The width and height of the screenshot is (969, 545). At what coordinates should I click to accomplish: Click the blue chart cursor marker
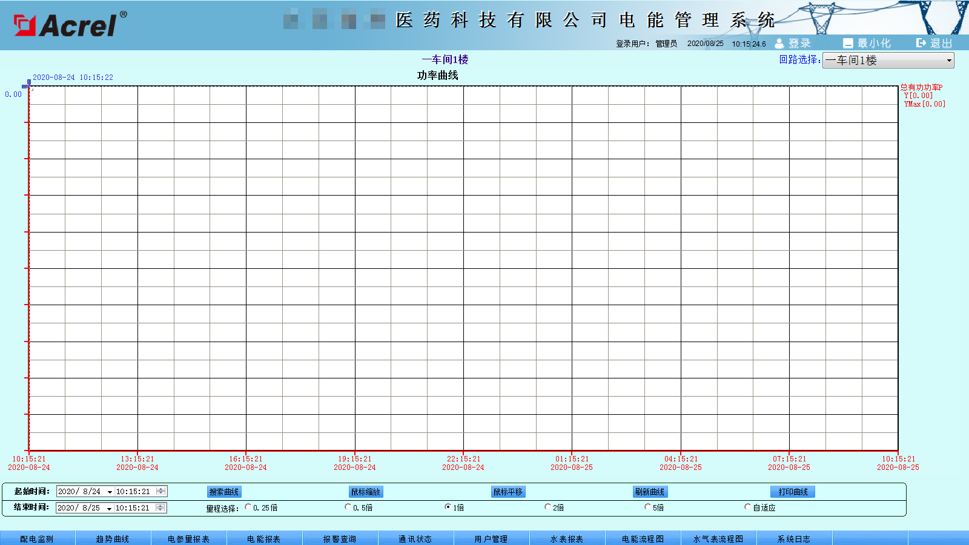[x=28, y=84]
